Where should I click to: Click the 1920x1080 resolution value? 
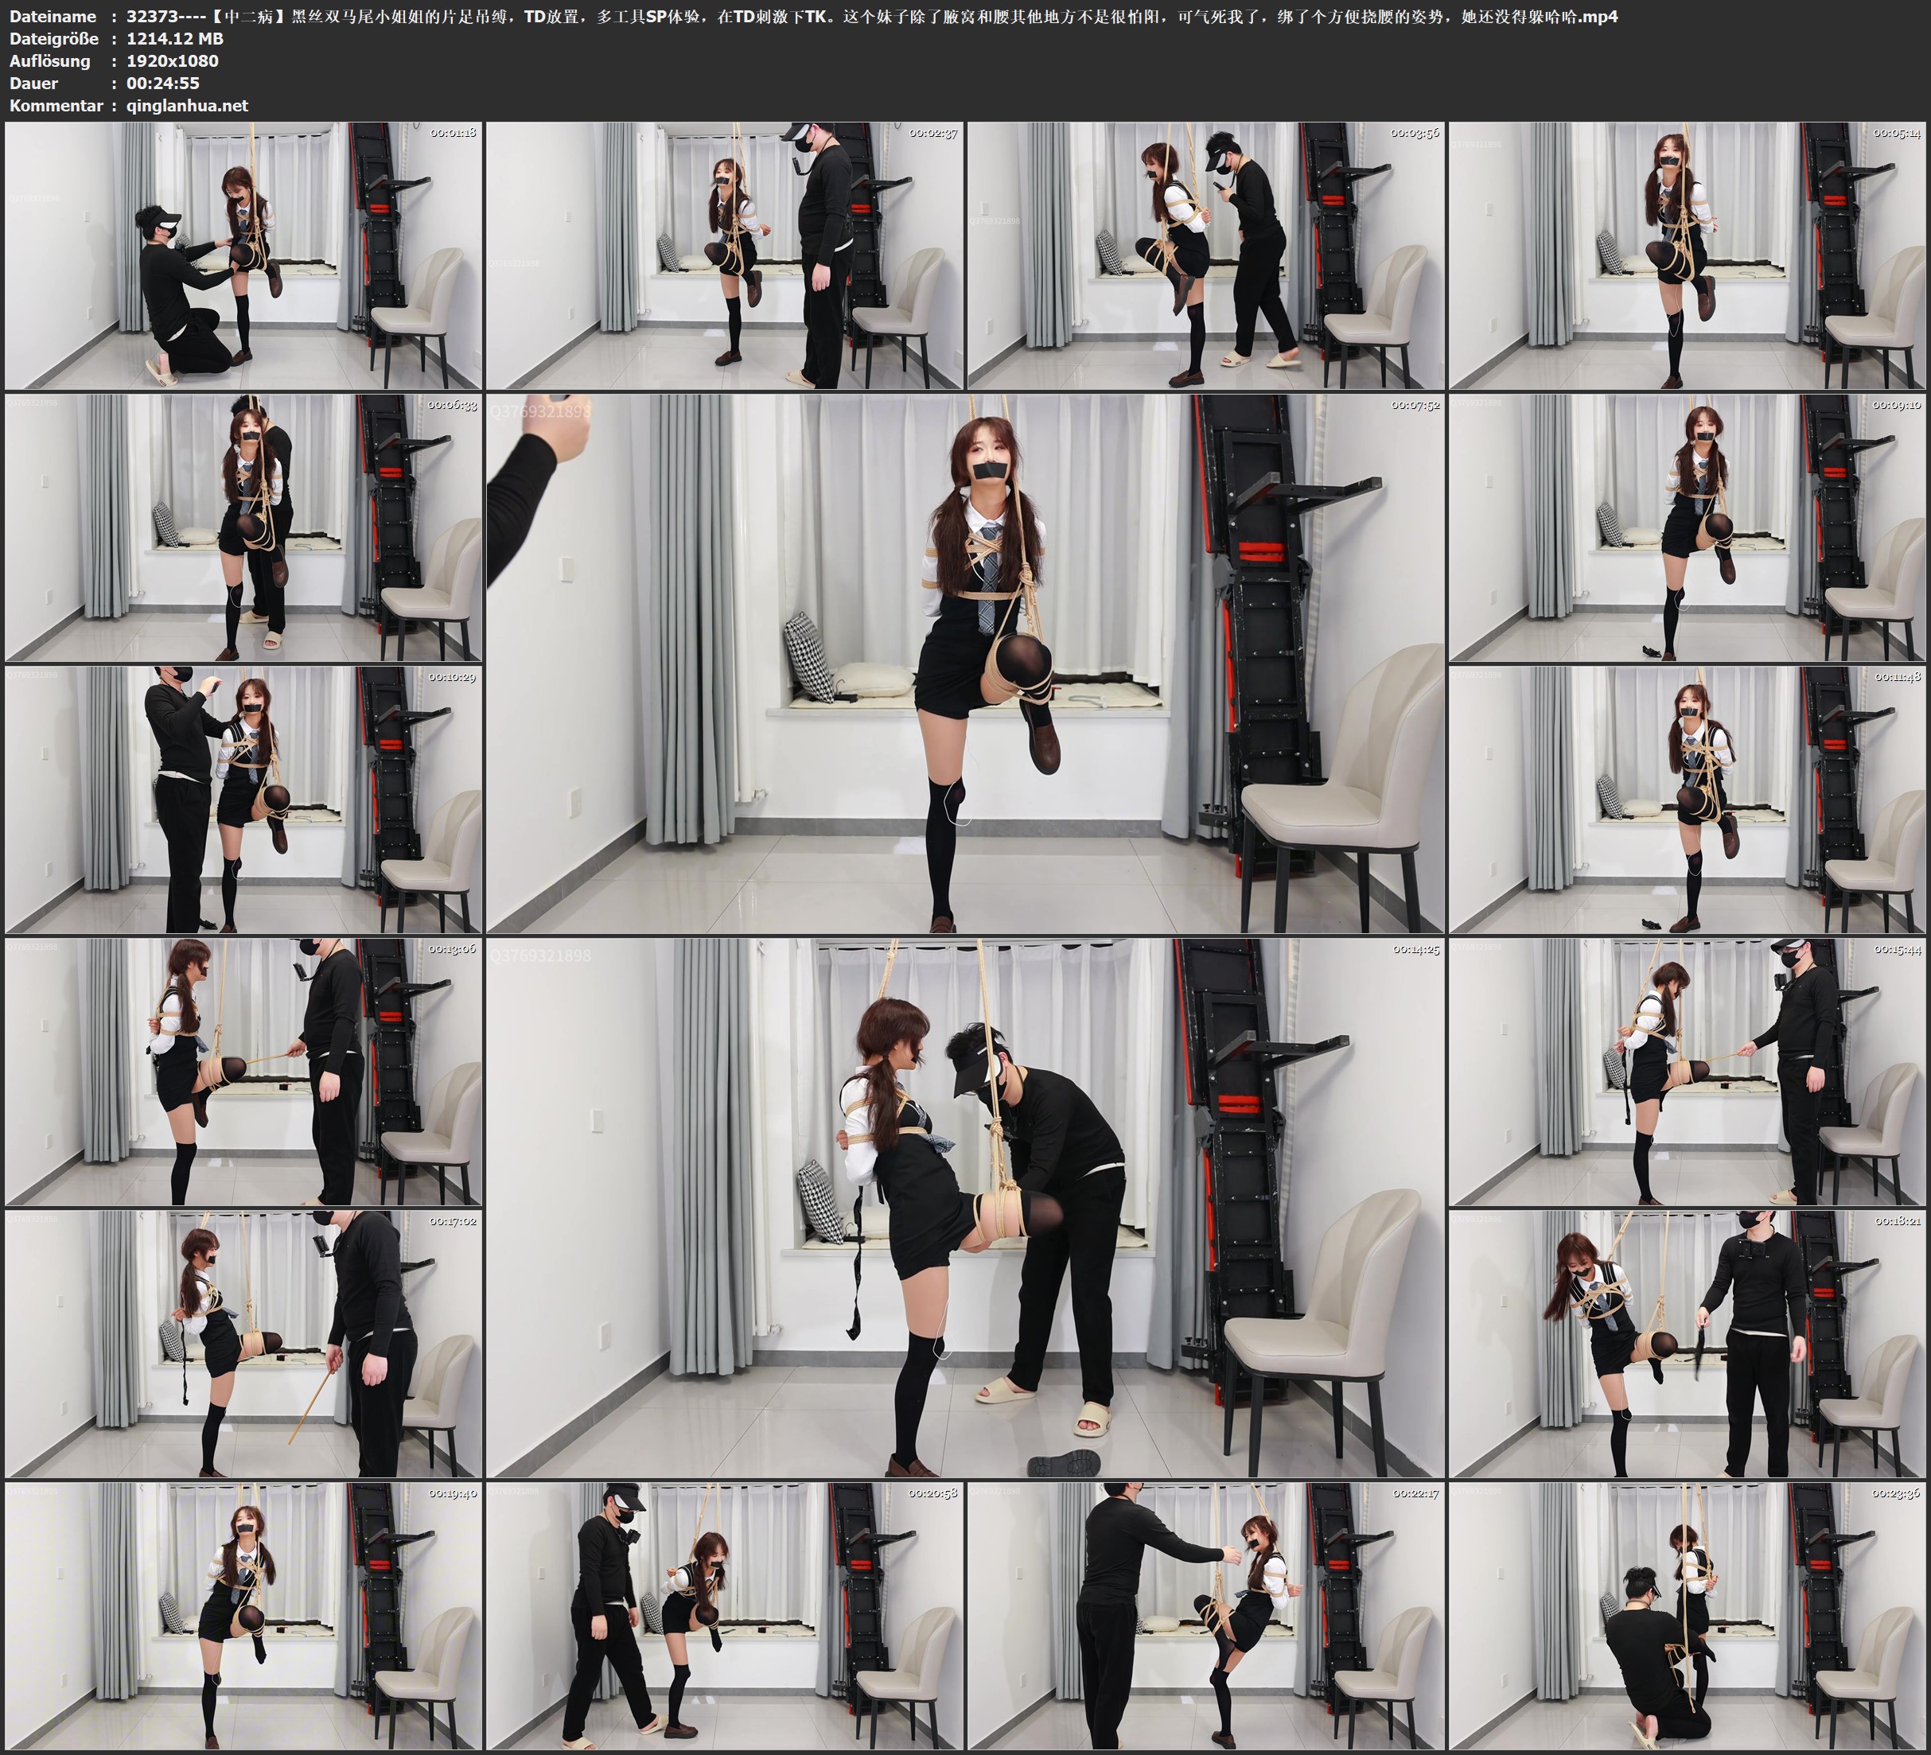[x=173, y=60]
